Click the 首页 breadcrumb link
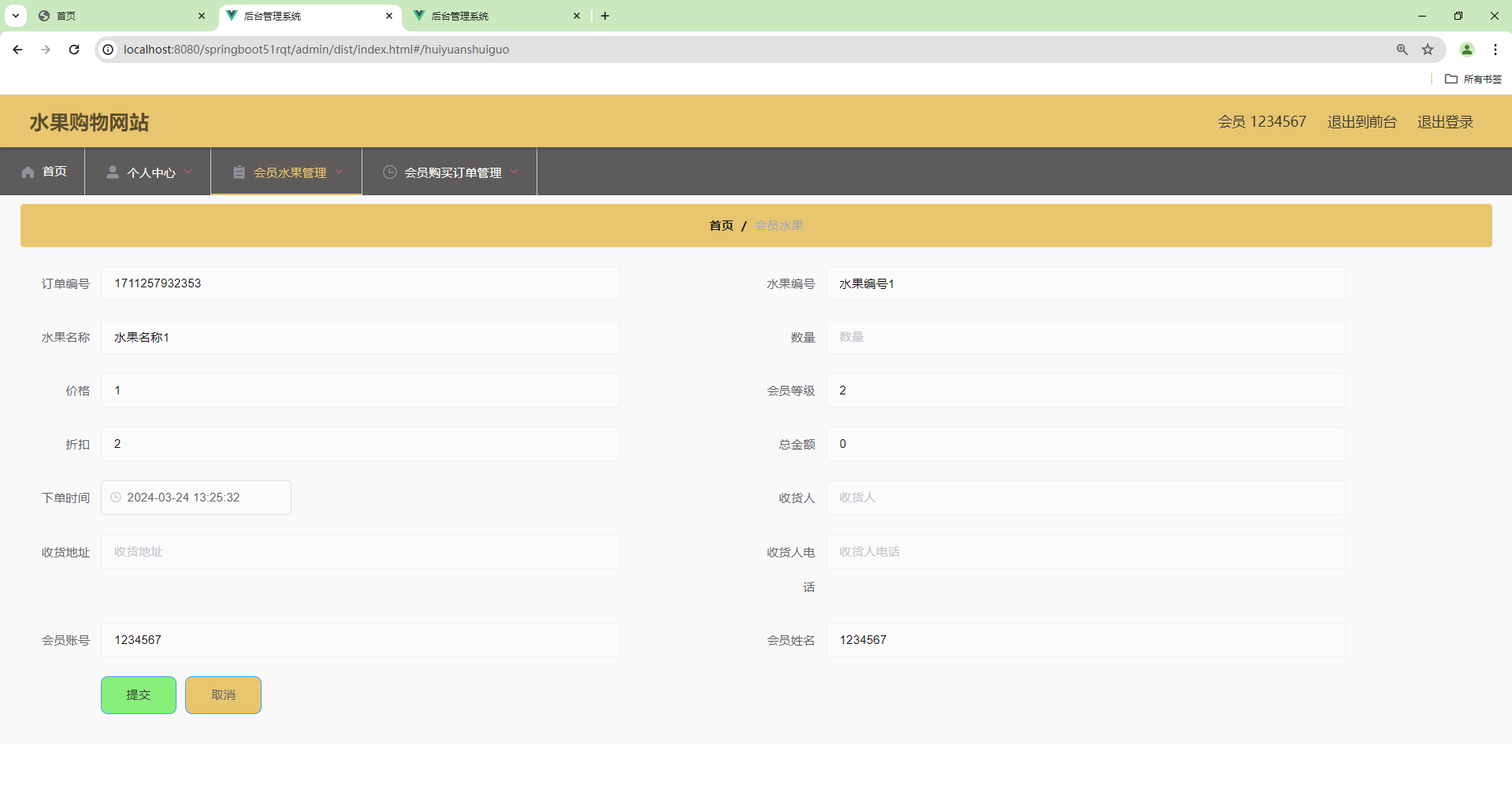The image size is (1512, 792). [x=720, y=225]
